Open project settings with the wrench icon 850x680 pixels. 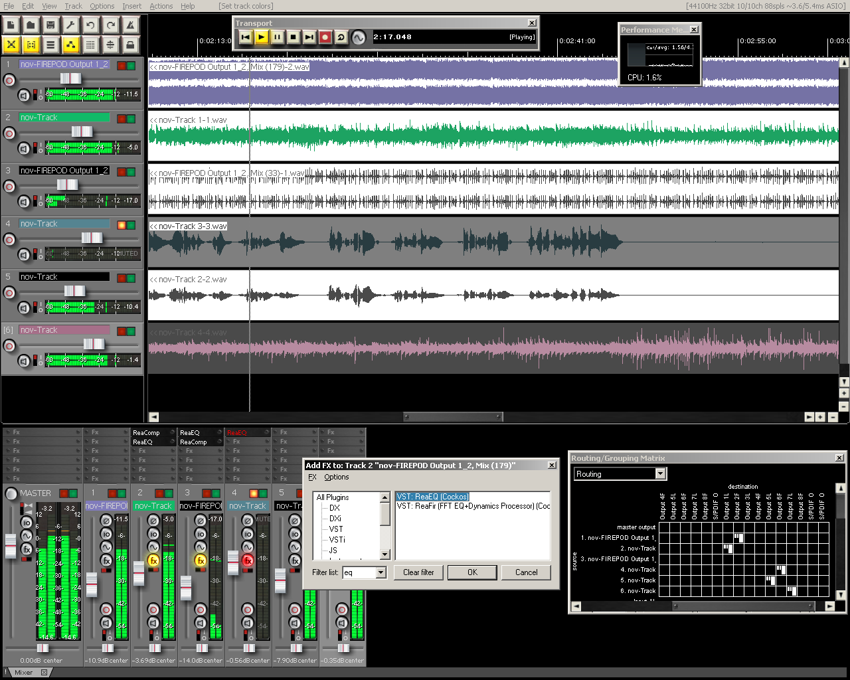click(x=70, y=25)
